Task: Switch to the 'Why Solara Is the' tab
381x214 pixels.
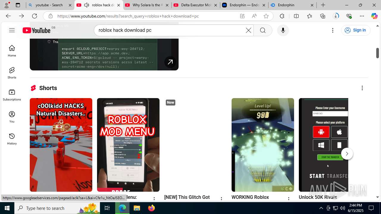Action: (147, 5)
